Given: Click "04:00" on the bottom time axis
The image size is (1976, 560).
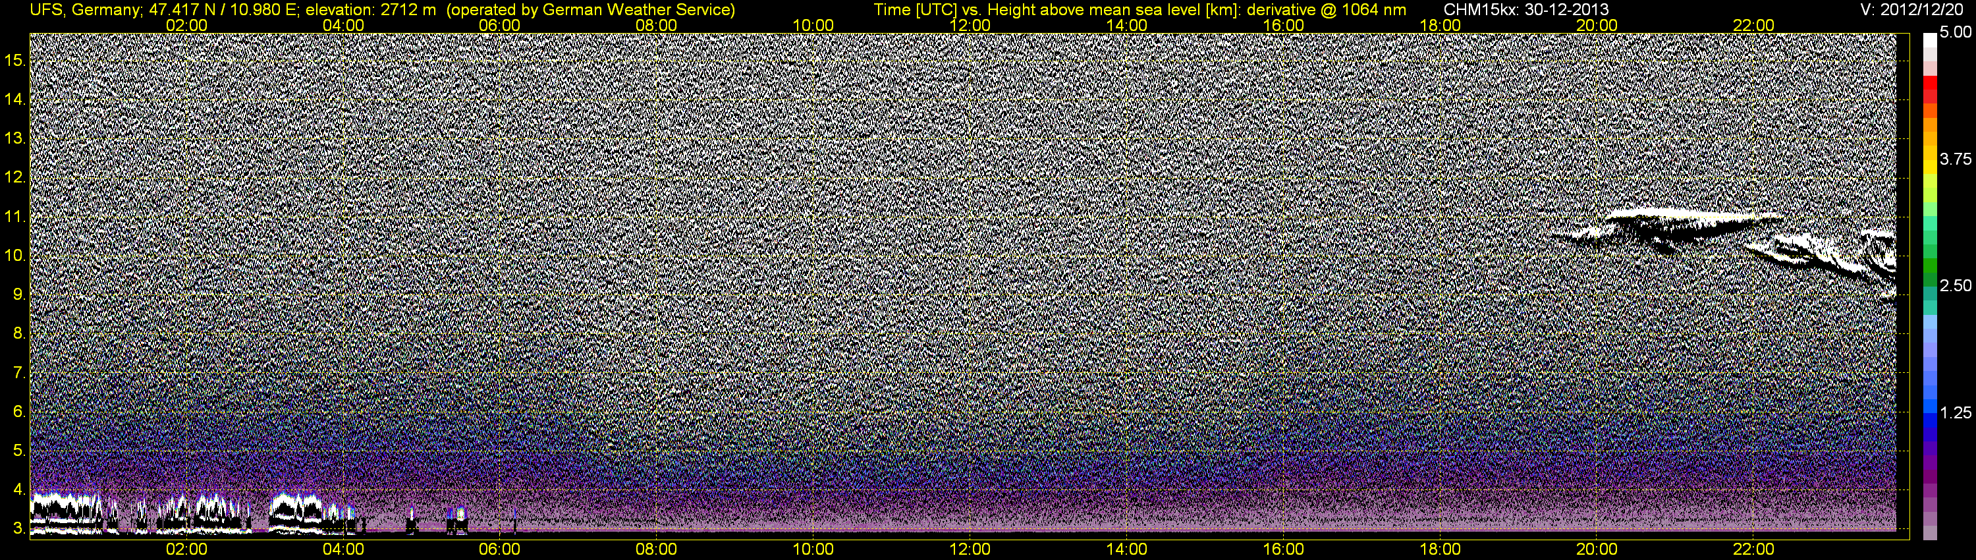Looking at the screenshot, I should (x=343, y=549).
